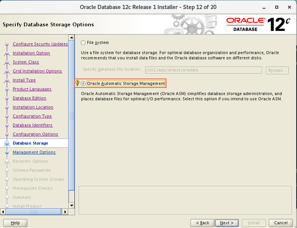Click the Configuration Options step bullet icon
This screenshot has height=228, width=297.
click(7, 134)
